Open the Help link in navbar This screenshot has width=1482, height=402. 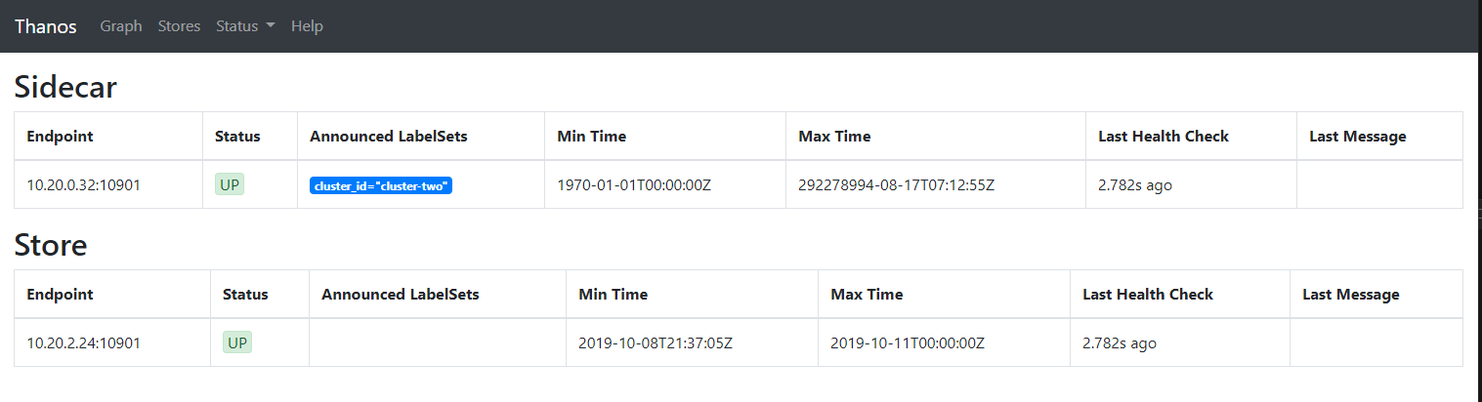coord(307,26)
